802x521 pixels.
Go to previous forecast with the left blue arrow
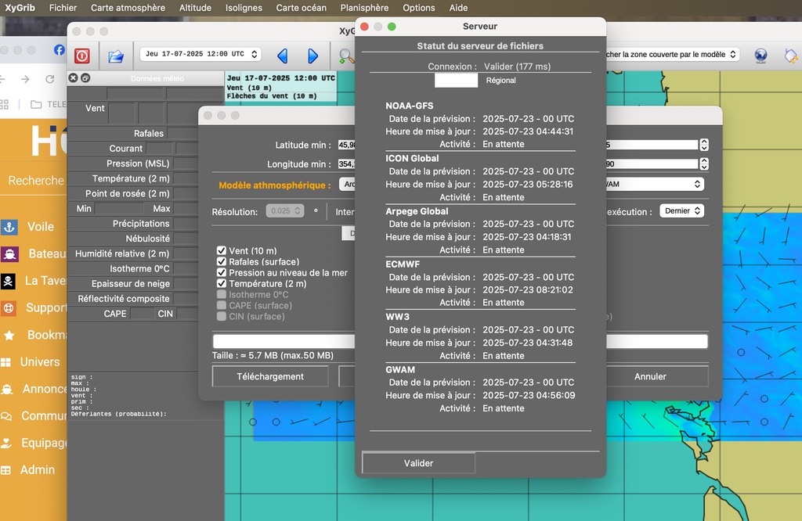(x=282, y=56)
